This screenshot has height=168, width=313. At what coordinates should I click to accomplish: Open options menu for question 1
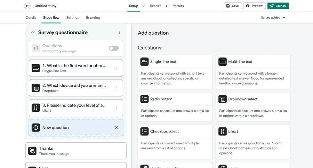tap(116, 68)
